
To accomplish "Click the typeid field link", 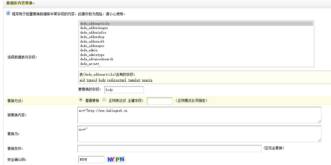I will (91, 80).
